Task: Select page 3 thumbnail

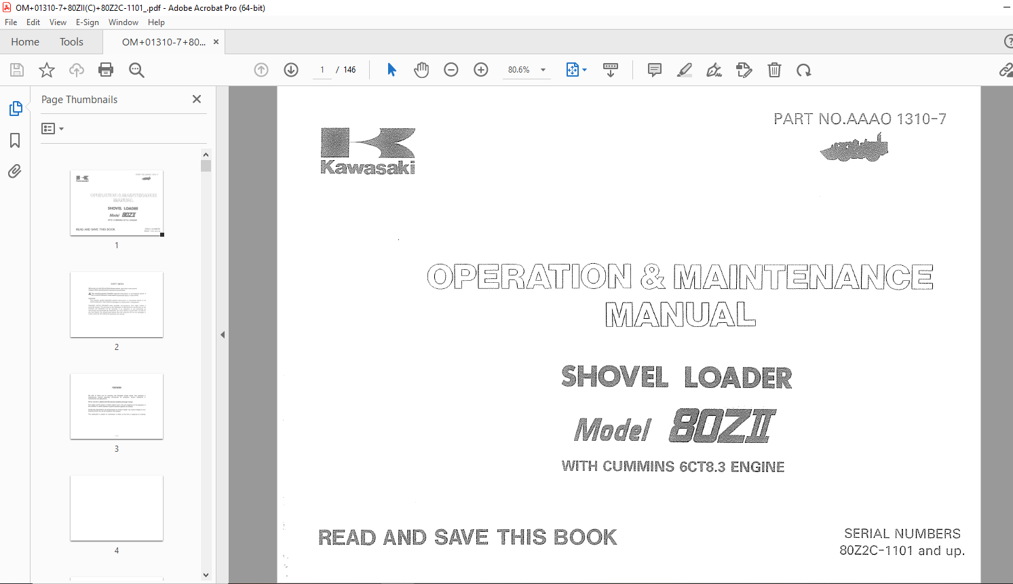Action: pyautogui.click(x=117, y=406)
